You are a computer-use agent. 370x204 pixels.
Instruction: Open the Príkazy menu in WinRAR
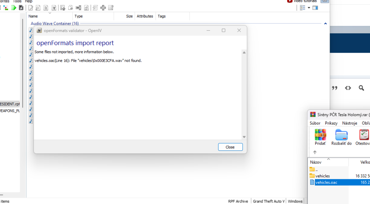pyautogui.click(x=331, y=123)
